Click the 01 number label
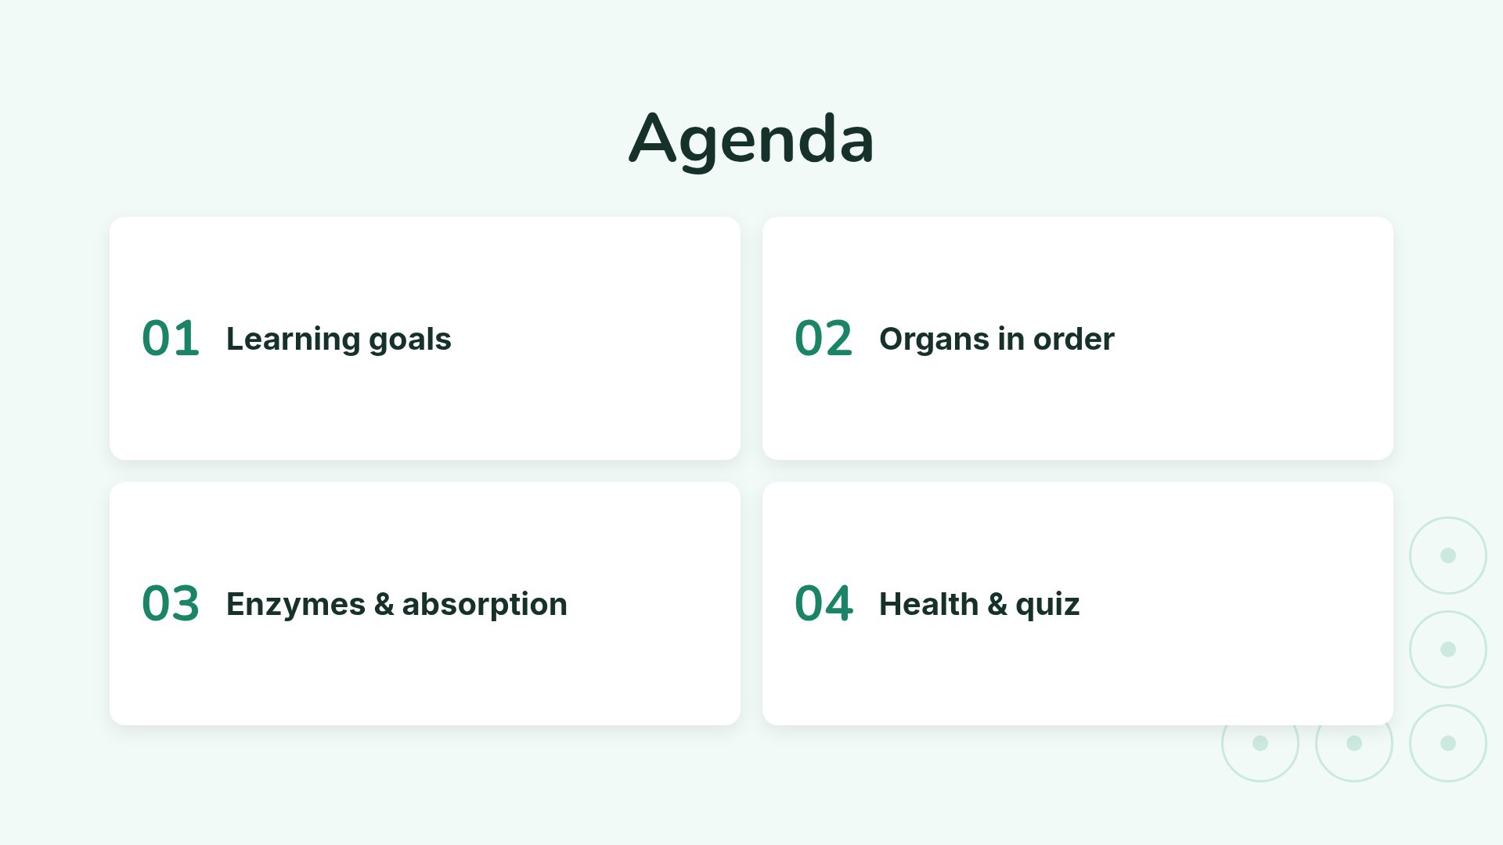1503x845 pixels. click(x=171, y=339)
